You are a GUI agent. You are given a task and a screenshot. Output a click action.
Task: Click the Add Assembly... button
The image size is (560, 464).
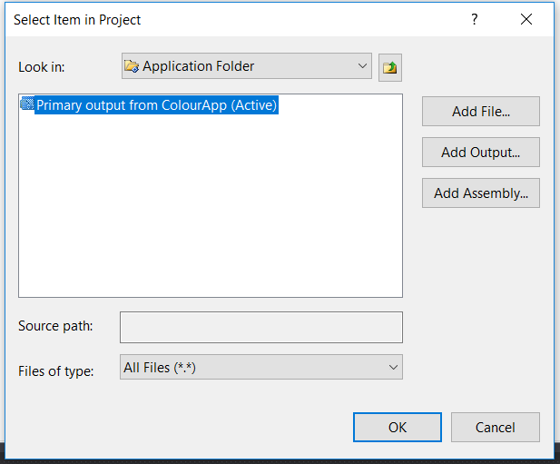pos(481,193)
